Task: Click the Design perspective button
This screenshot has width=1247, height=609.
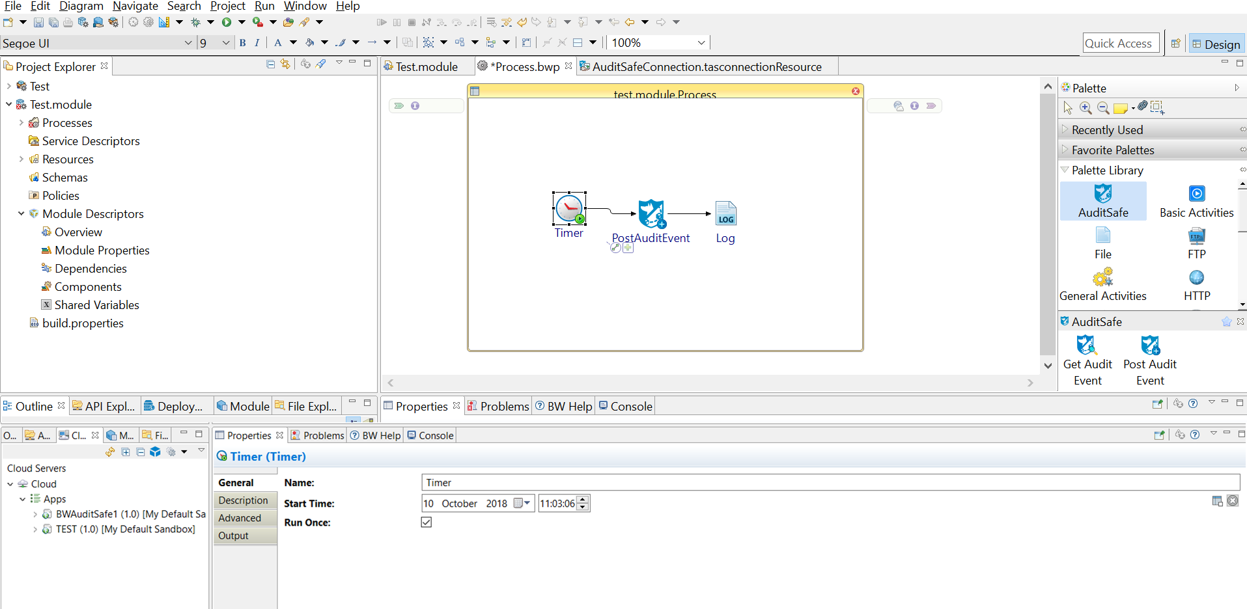Action: click(x=1215, y=44)
